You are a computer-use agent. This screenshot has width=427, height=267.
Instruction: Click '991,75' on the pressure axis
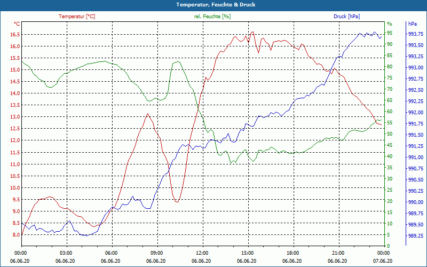(416, 124)
